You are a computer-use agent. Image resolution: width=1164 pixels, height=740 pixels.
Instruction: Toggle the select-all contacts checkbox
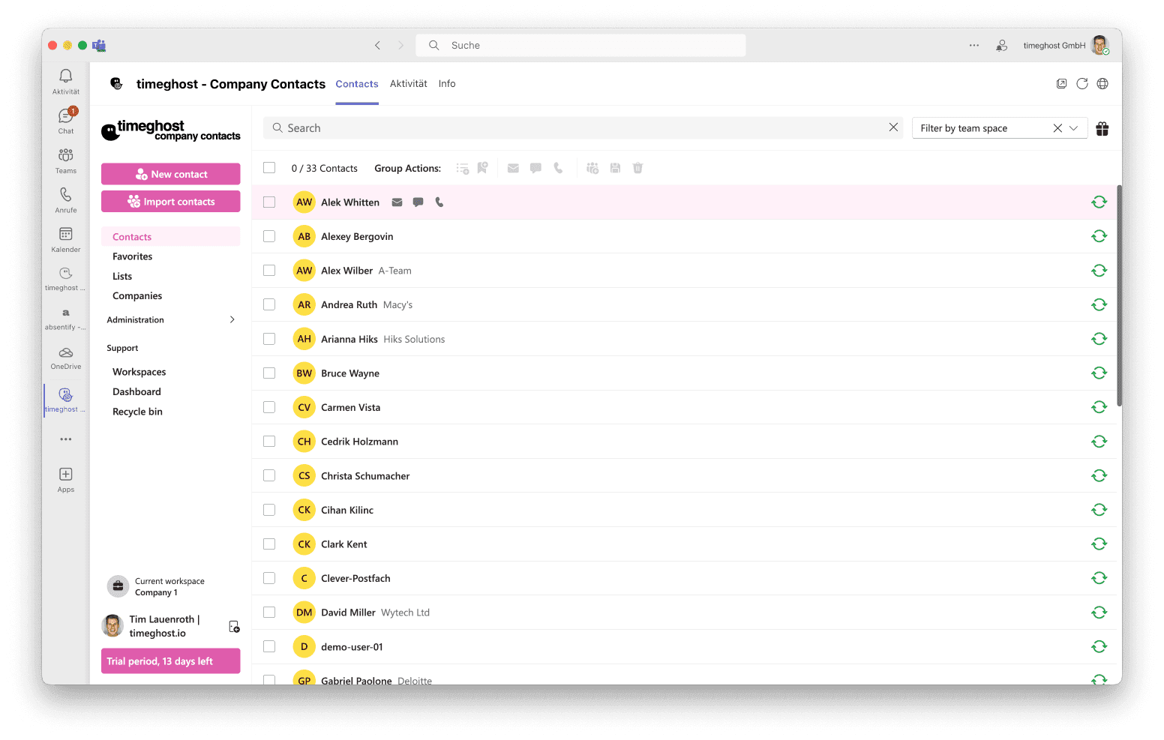point(269,168)
